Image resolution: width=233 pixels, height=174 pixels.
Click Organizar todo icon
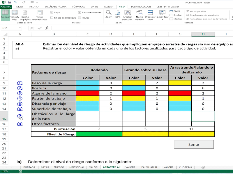150,15
